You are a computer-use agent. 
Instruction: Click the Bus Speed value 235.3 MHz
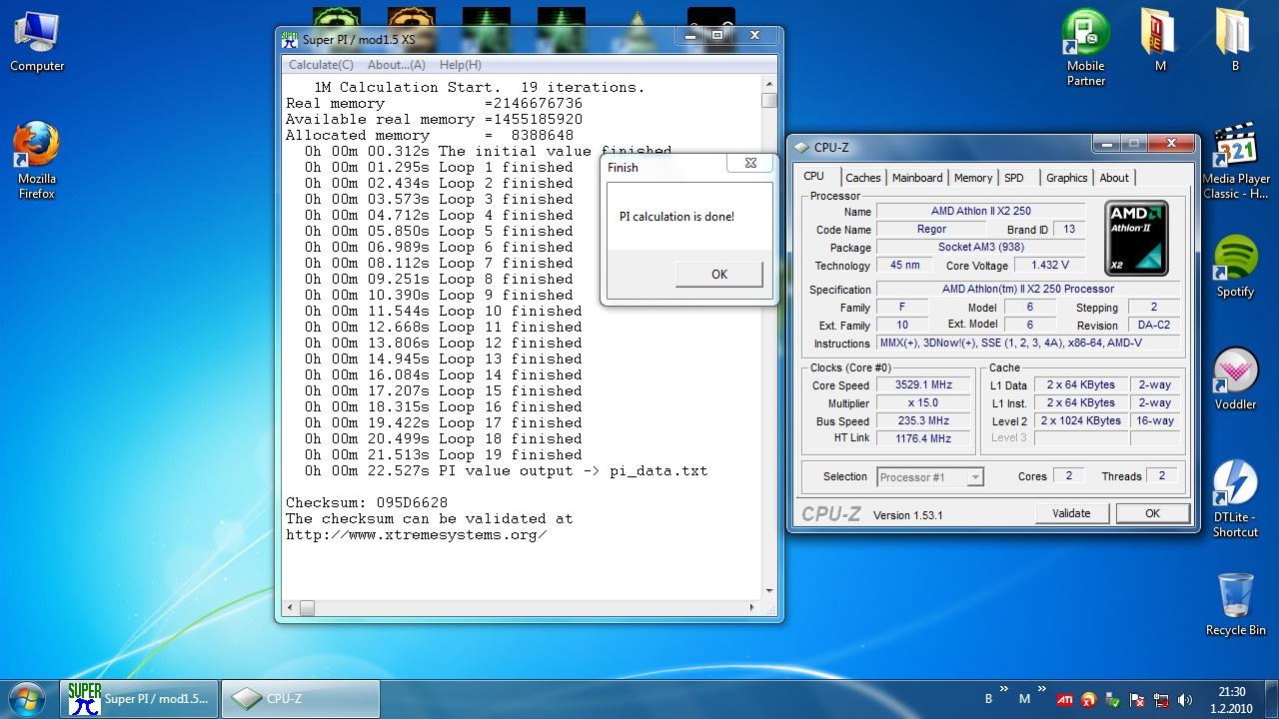[x=924, y=420]
